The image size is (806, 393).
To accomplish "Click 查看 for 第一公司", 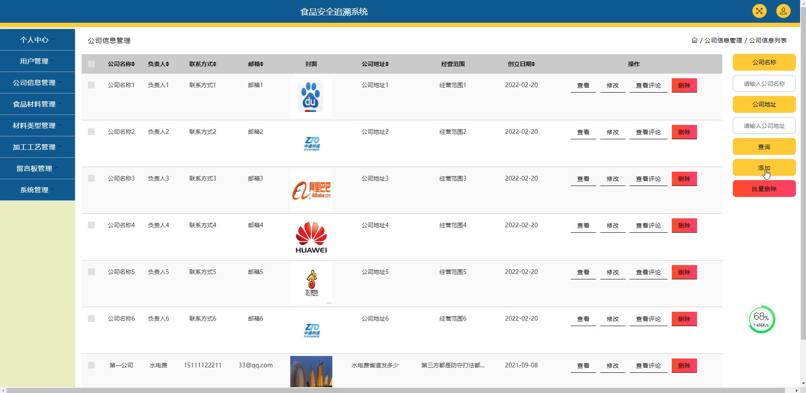I will click(x=583, y=366).
